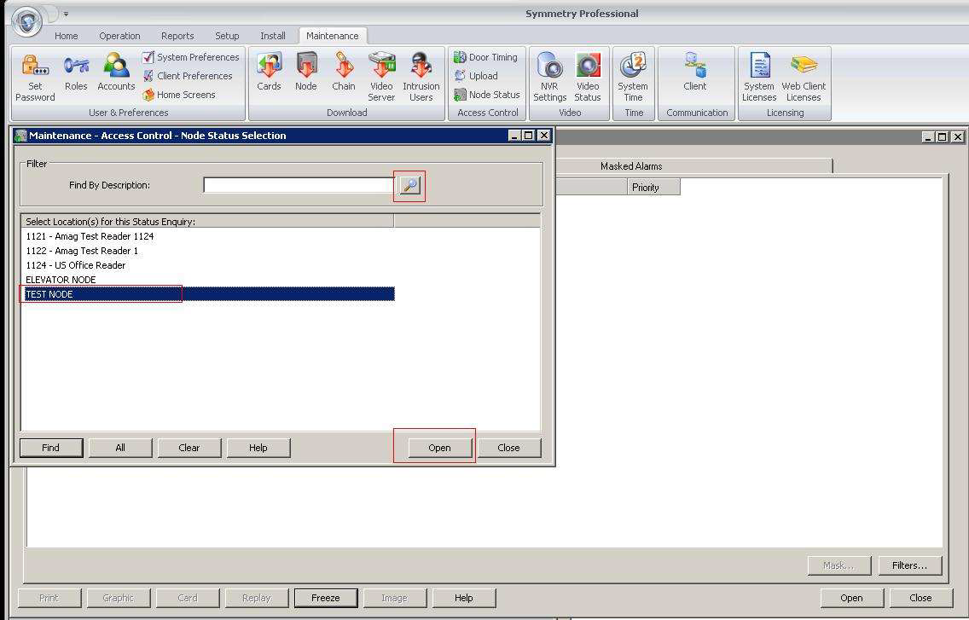Image resolution: width=969 pixels, height=620 pixels.
Task: Click Close in the background alarms window
Action: (920, 598)
